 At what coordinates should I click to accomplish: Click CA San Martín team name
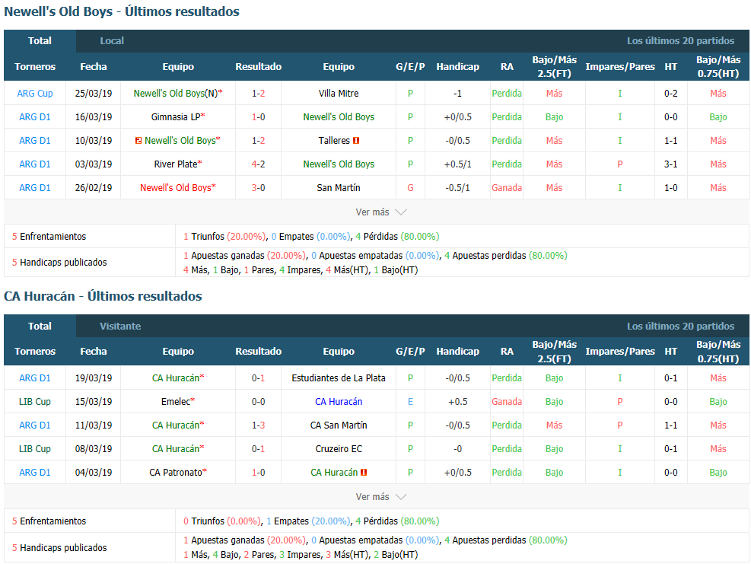pyautogui.click(x=339, y=425)
